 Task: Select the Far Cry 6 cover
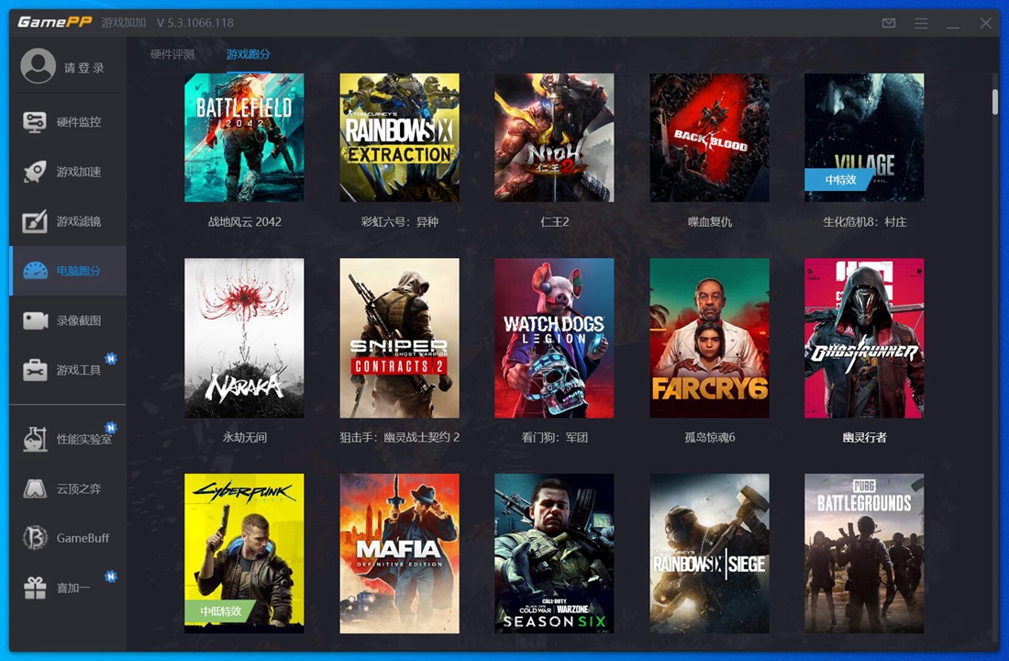pos(709,338)
